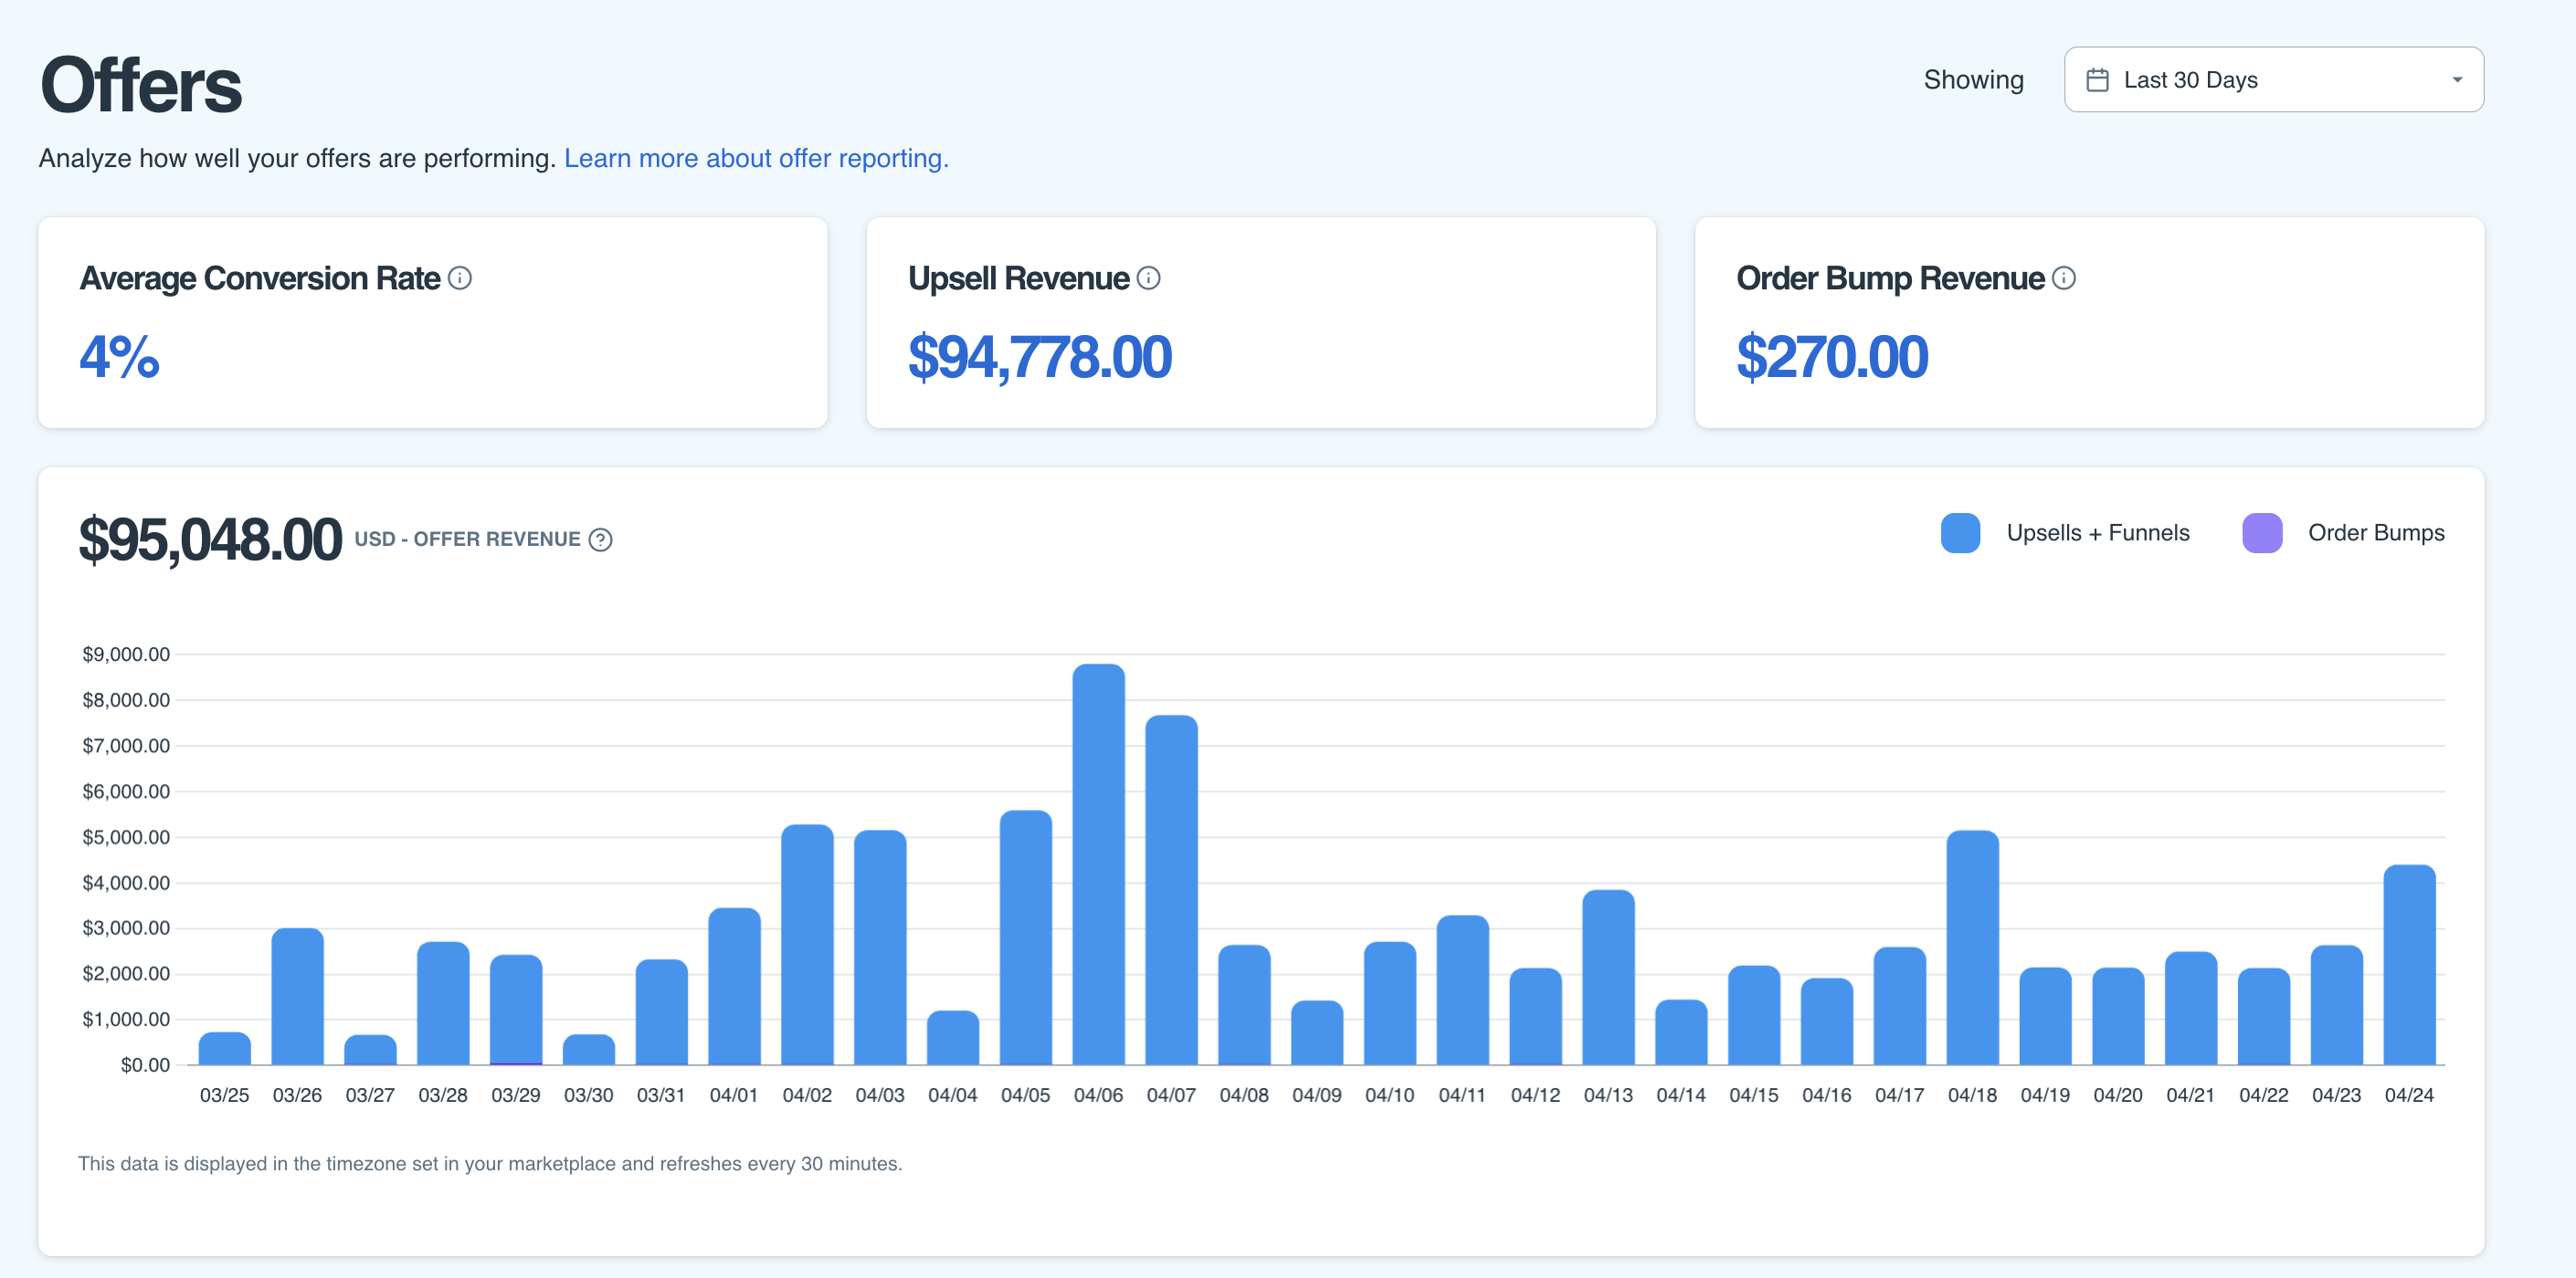Click the tallest bar for 04/06
The image size is (2576, 1278).
[x=1098, y=865]
